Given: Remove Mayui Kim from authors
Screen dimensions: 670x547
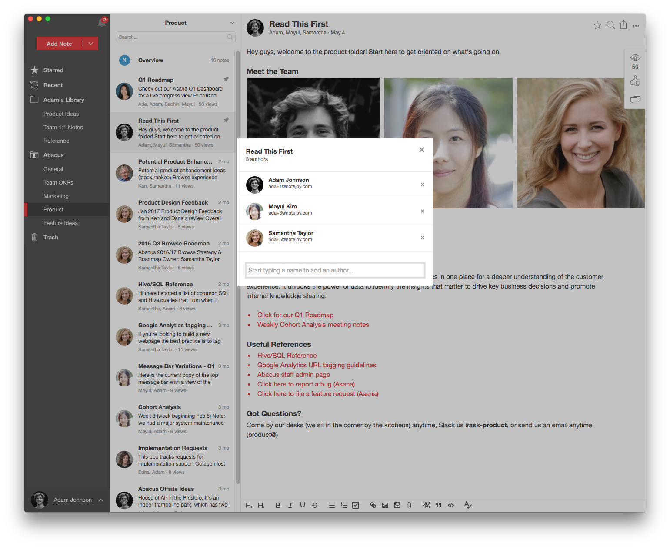Looking at the screenshot, I should 422,211.
